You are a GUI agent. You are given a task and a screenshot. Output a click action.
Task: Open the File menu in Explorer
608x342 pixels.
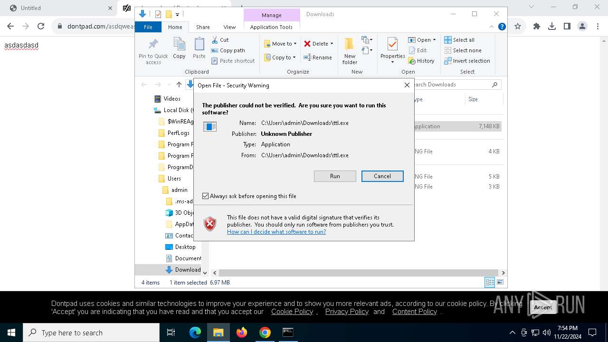148,27
